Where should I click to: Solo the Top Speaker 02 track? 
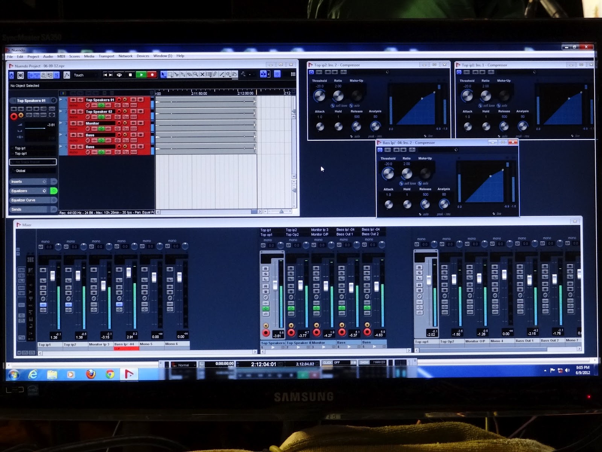[80, 111]
